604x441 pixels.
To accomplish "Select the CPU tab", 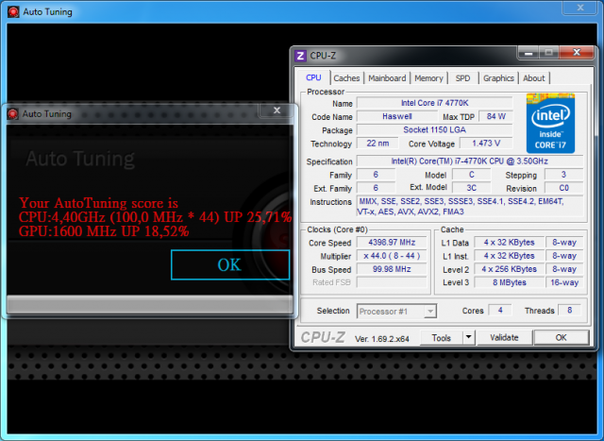I will [x=313, y=77].
